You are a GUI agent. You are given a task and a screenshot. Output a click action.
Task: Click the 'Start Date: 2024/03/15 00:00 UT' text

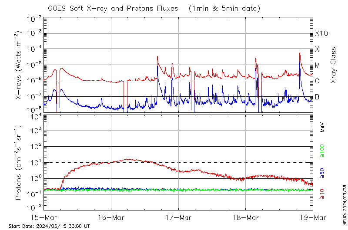point(49,226)
